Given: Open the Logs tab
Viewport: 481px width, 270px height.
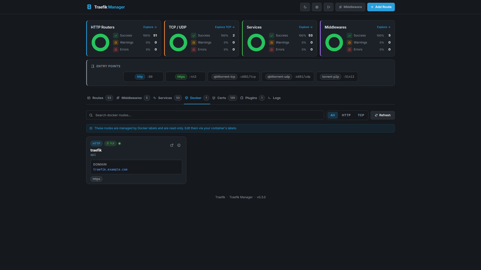Looking at the screenshot, I should click(x=277, y=98).
